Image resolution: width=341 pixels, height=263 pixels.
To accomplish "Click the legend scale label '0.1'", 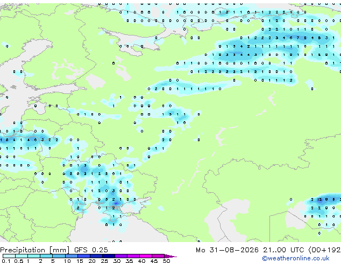I will pyautogui.click(x=6, y=261).
